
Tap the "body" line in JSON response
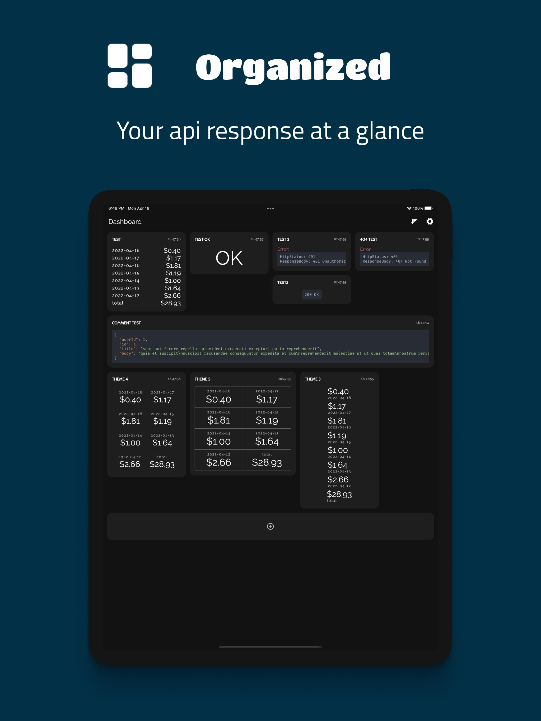(x=274, y=353)
